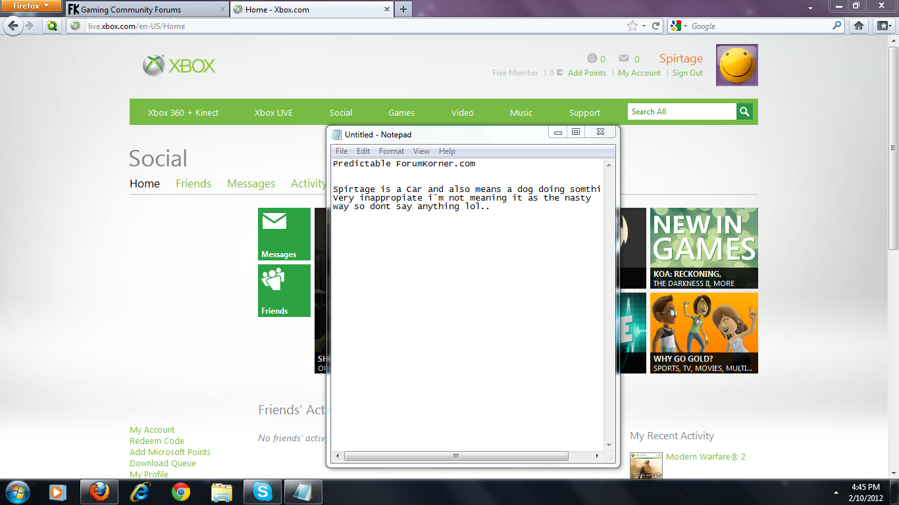Open the green Messages tile
Image resolution: width=899 pixels, height=505 pixels.
click(284, 234)
